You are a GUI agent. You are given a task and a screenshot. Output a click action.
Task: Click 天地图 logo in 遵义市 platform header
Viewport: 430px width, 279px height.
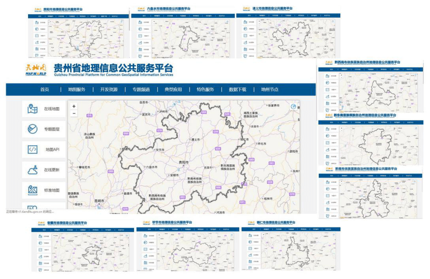[247, 9]
